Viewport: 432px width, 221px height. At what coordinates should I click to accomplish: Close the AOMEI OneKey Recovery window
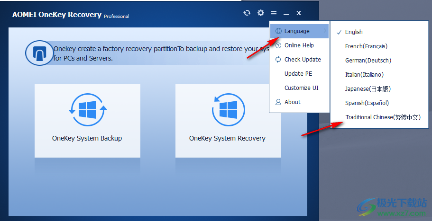pyautogui.click(x=299, y=13)
